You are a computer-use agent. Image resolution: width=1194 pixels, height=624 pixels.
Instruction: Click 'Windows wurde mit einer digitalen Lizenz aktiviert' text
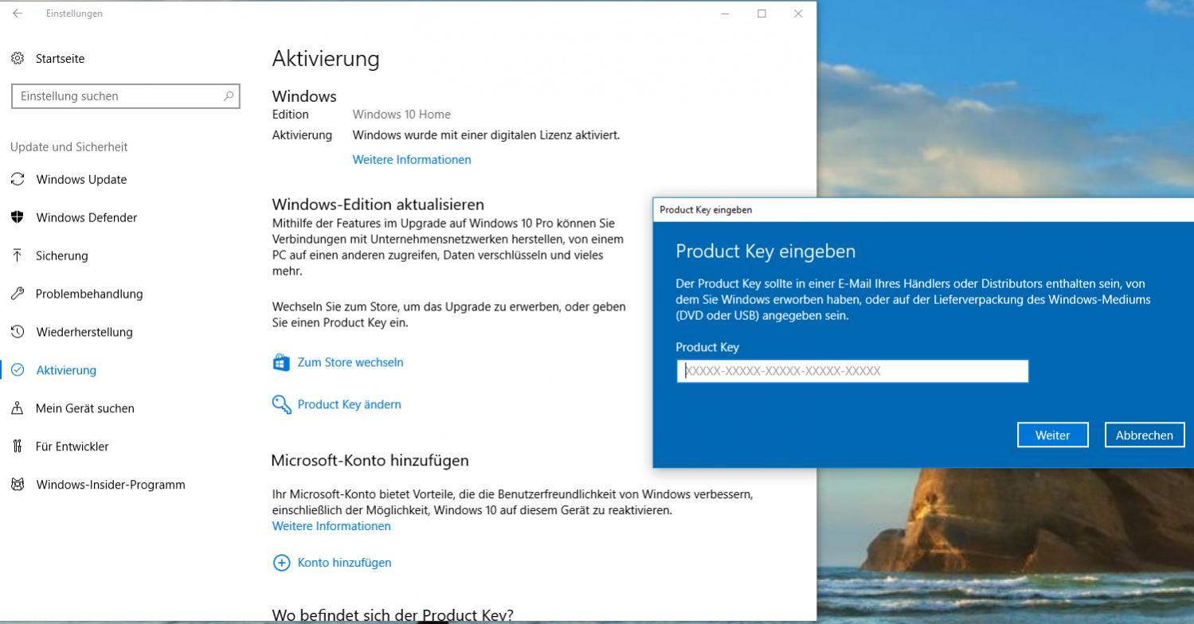coord(486,135)
